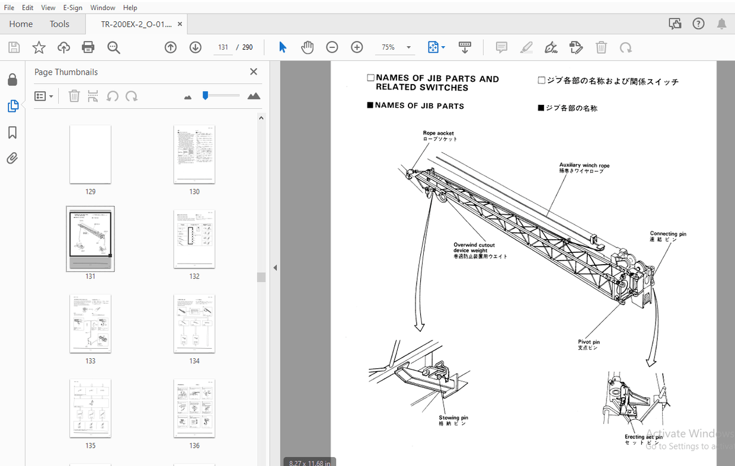Screen dimensions: 735x466
Task: Switch to the Home tab
Action: pyautogui.click(x=21, y=24)
